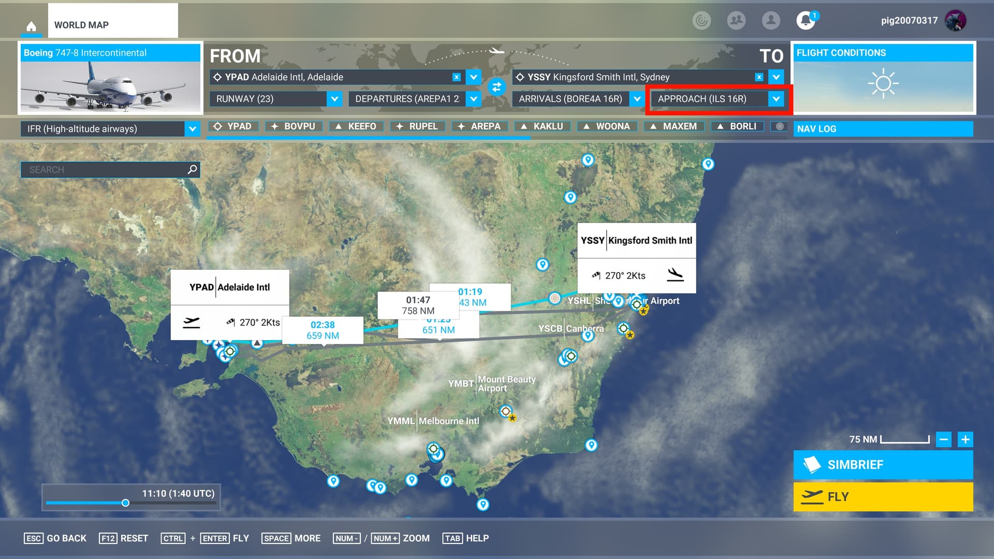
Task: Clear the YPAD departure airport field
Action: click(x=456, y=77)
